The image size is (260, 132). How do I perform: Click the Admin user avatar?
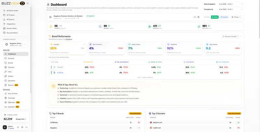(x=5, y=127)
